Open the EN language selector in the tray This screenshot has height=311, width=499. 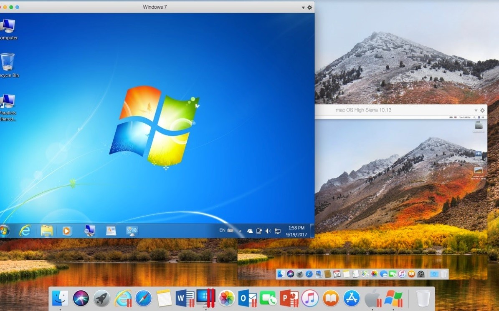coord(222,230)
